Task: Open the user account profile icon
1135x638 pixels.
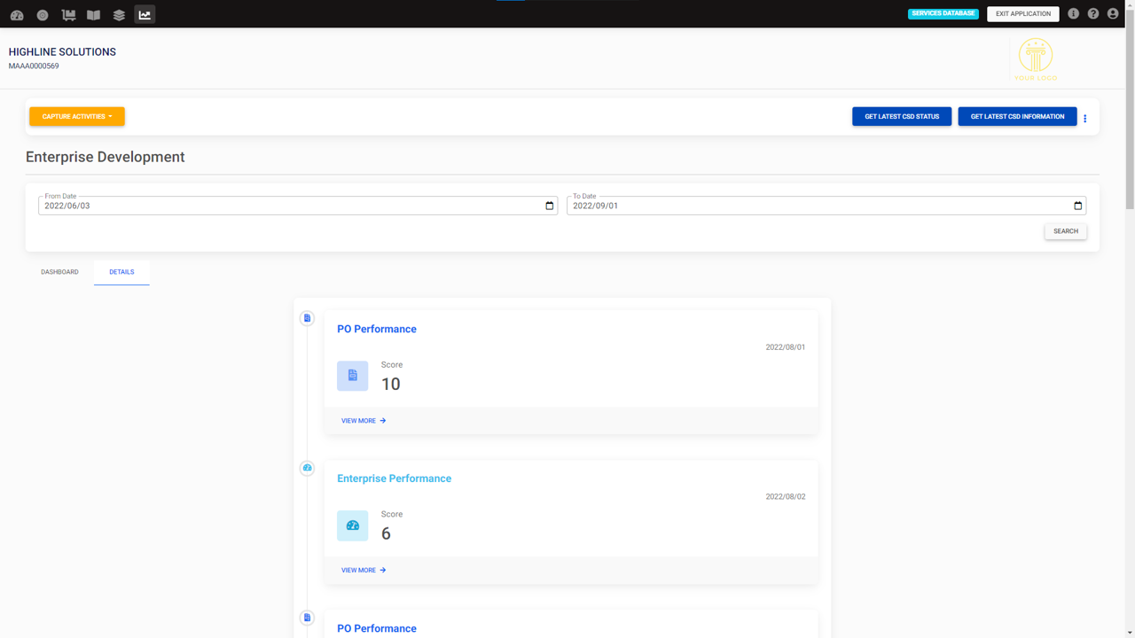Action: pos(1113,13)
